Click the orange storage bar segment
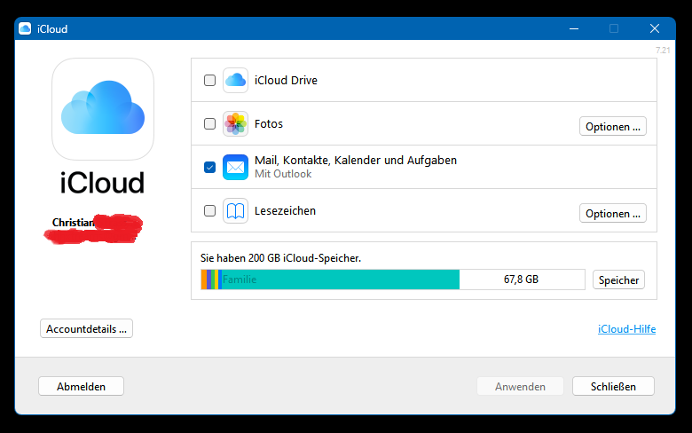The height and width of the screenshot is (433, 692). (x=204, y=279)
